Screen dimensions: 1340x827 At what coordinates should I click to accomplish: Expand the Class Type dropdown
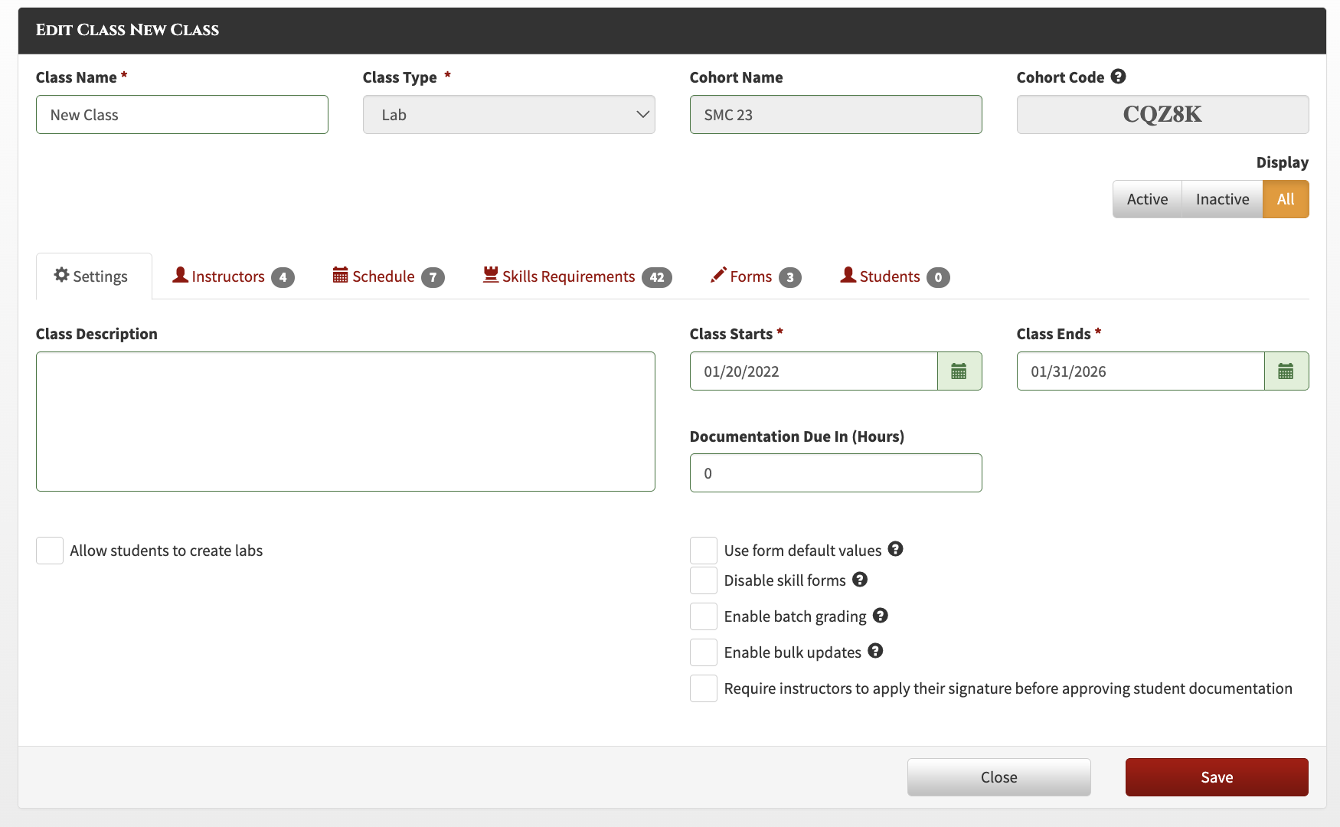tap(509, 115)
